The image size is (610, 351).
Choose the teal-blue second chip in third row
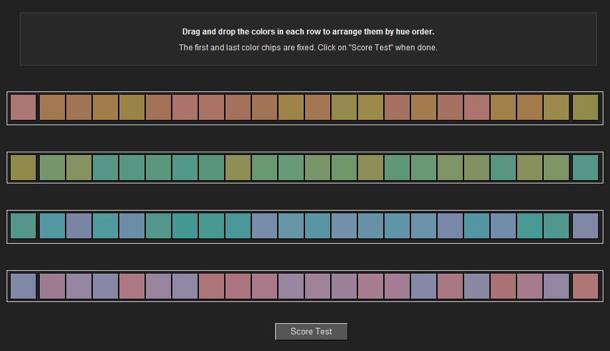pyautogui.click(x=52, y=226)
